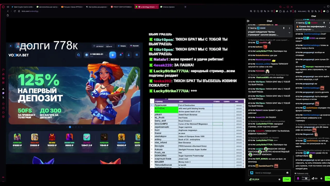Unpin the pinned message from Alik86
The height and width of the screenshot is (186, 330).
point(284,28)
